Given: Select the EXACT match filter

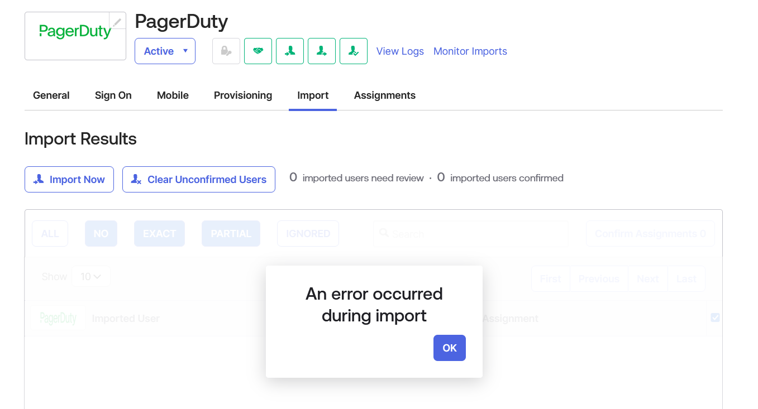Looking at the screenshot, I should [160, 234].
